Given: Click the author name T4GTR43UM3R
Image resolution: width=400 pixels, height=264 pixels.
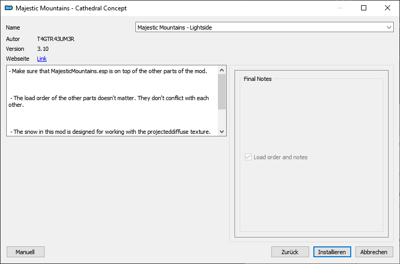Looking at the screenshot, I should [x=57, y=39].
